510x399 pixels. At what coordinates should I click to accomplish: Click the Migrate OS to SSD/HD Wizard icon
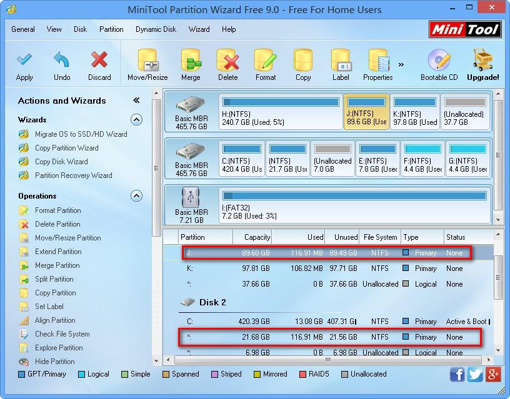(x=24, y=134)
